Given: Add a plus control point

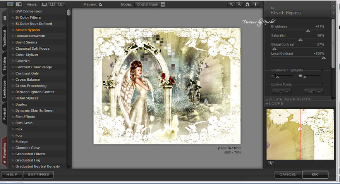Looking at the screenshot, I should point(314,91).
